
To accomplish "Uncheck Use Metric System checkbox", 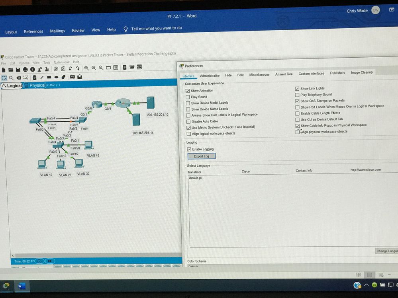I will click(188, 128).
